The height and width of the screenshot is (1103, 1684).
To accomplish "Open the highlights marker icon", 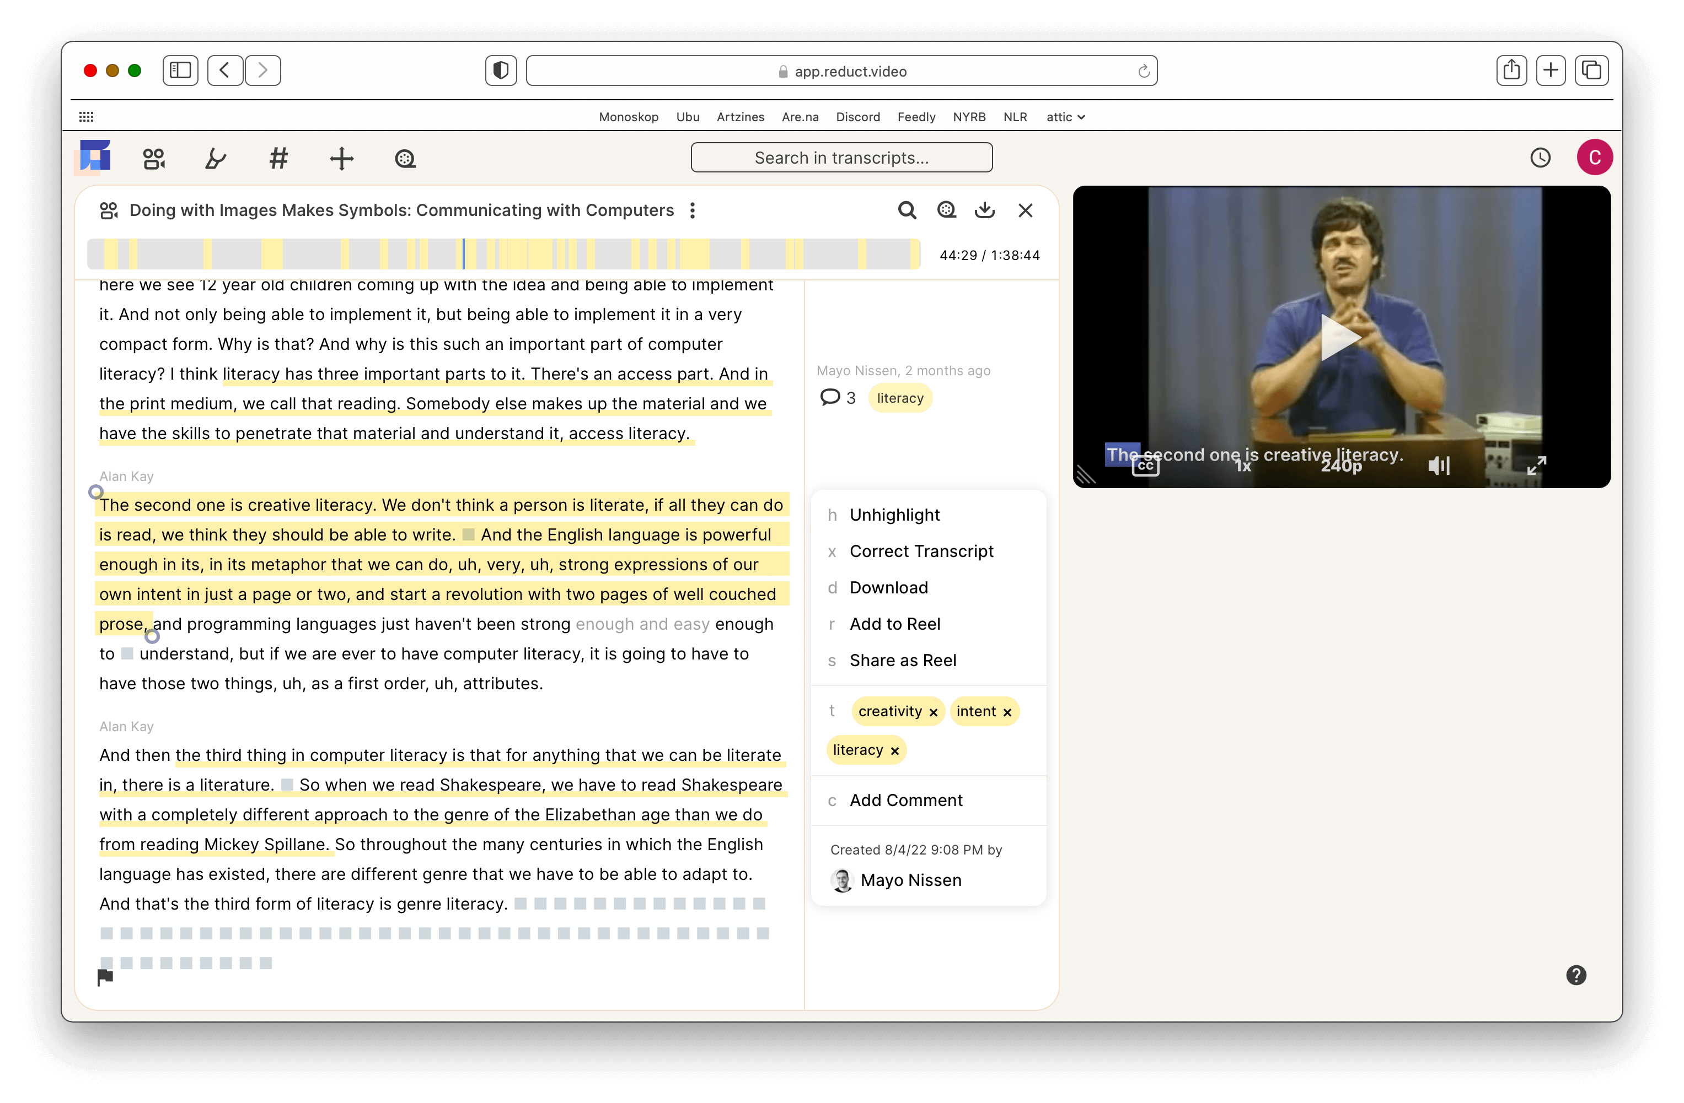I will (x=215, y=158).
